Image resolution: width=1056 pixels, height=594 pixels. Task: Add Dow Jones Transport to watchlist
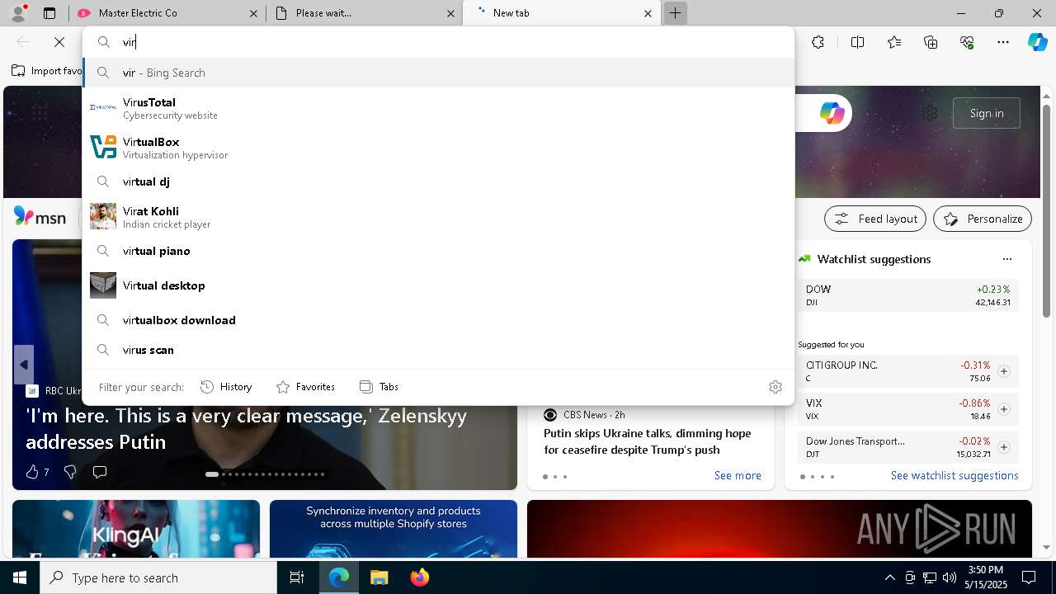(x=1003, y=447)
